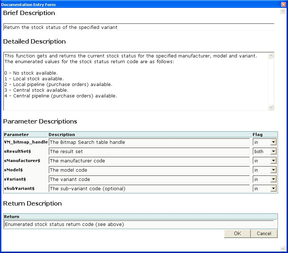Edit 'The manufacturer code' description field
This screenshot has height=253, width=288.
[149, 161]
